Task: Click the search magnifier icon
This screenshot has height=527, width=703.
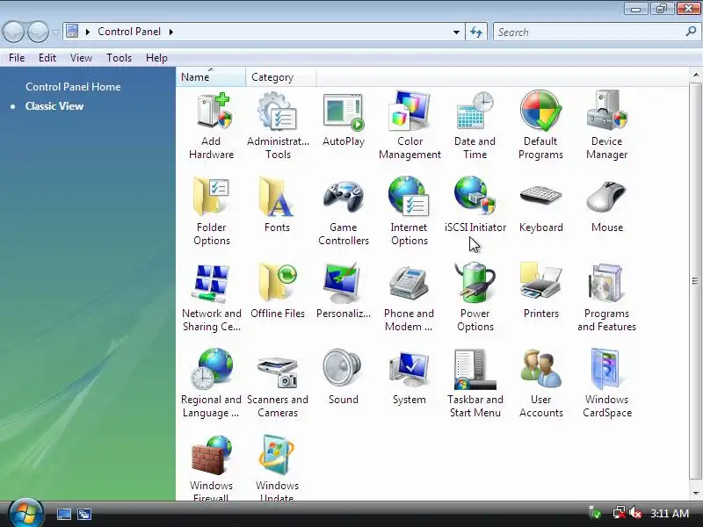Action: coord(691,32)
